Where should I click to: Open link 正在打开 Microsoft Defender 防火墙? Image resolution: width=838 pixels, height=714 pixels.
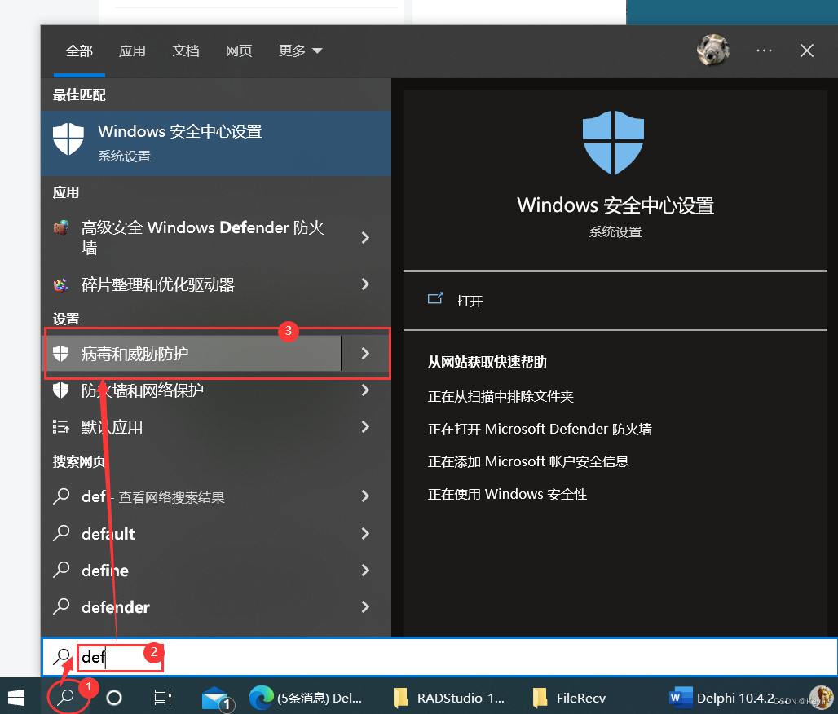pyautogui.click(x=540, y=430)
